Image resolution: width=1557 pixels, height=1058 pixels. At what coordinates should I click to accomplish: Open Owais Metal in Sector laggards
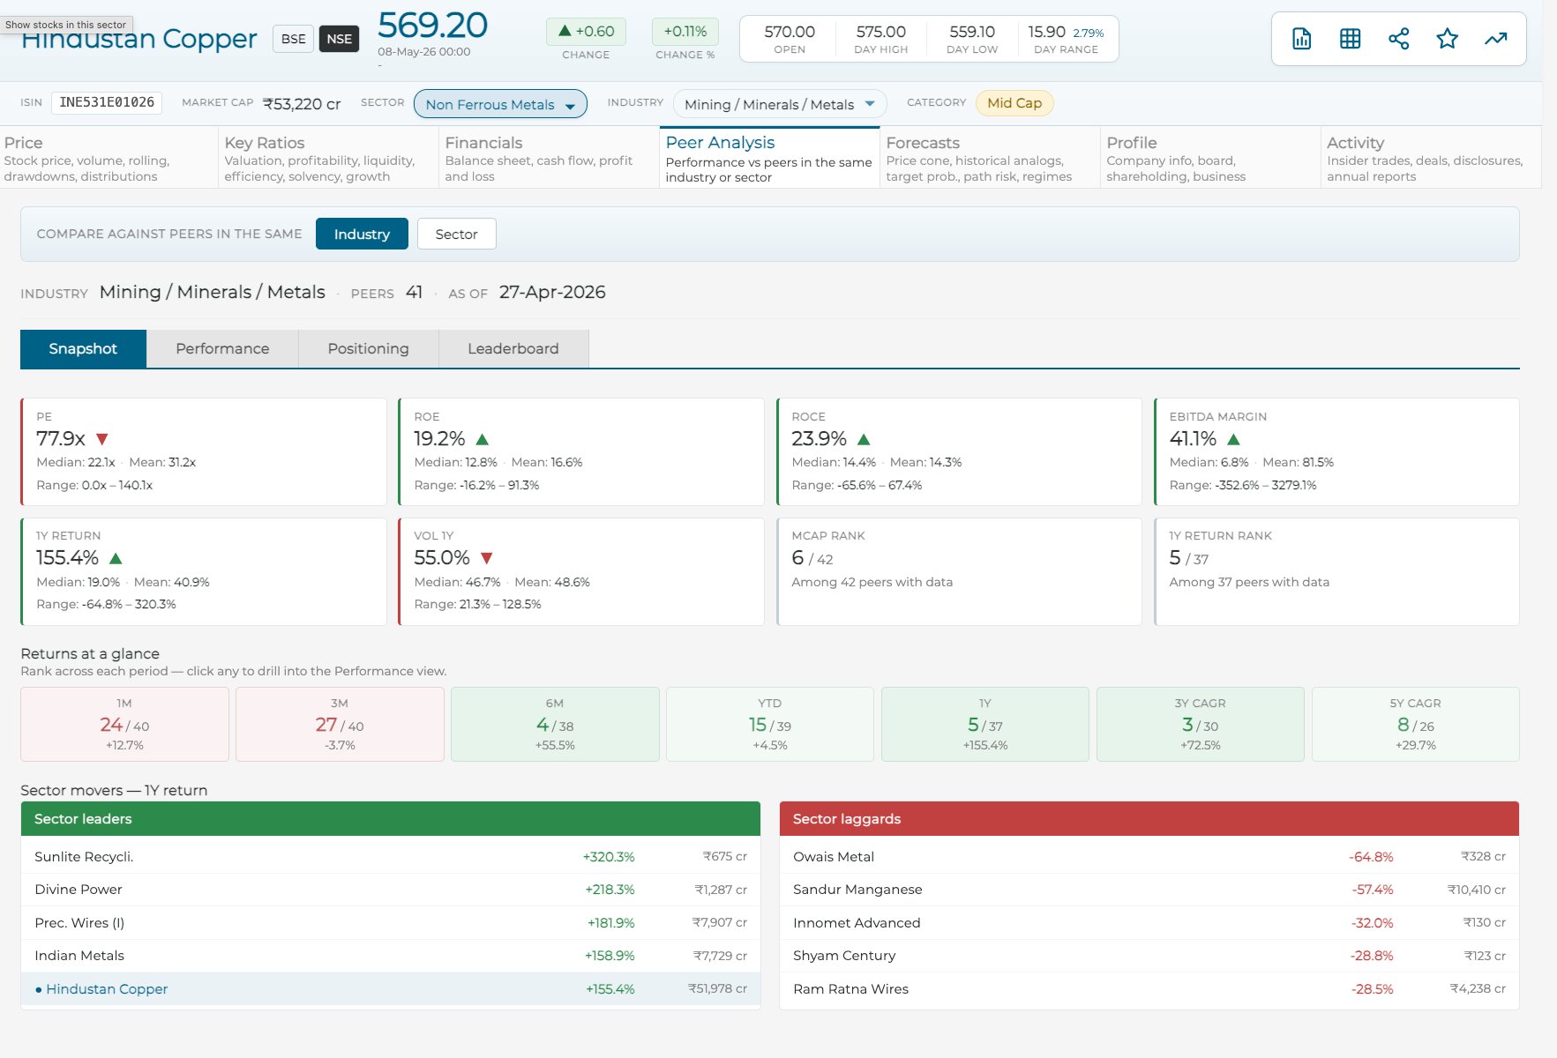[x=1149, y=857]
